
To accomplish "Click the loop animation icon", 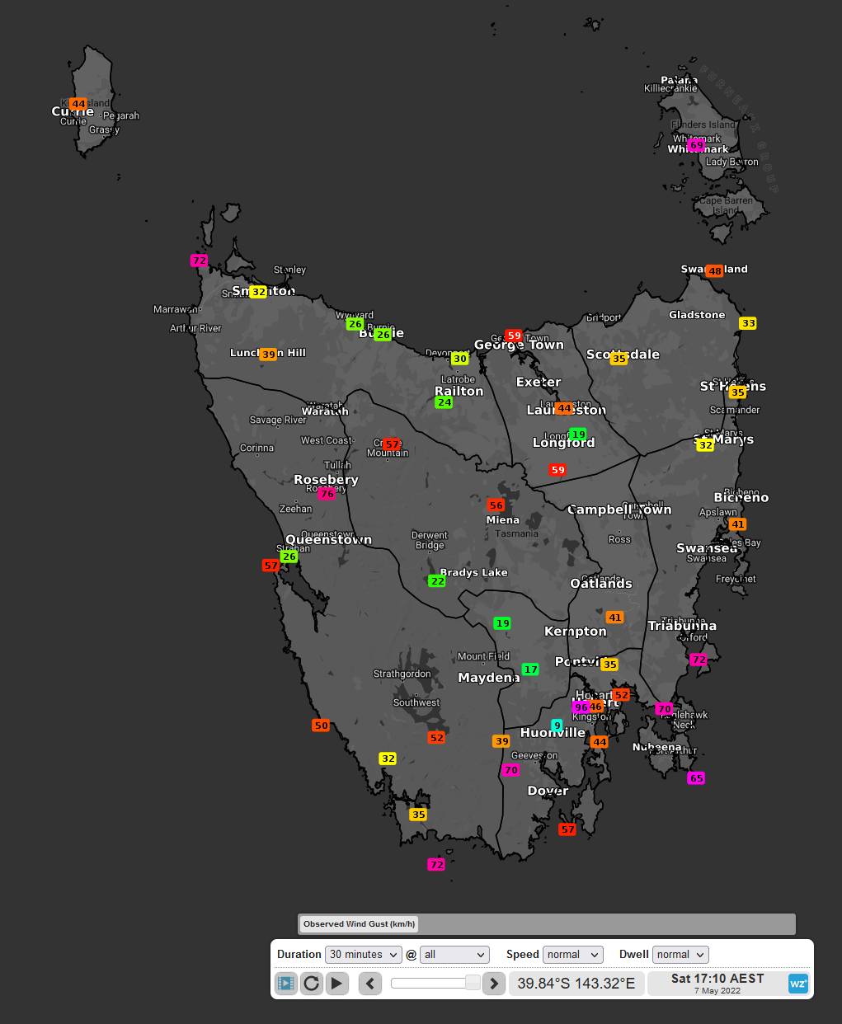I will click(311, 983).
